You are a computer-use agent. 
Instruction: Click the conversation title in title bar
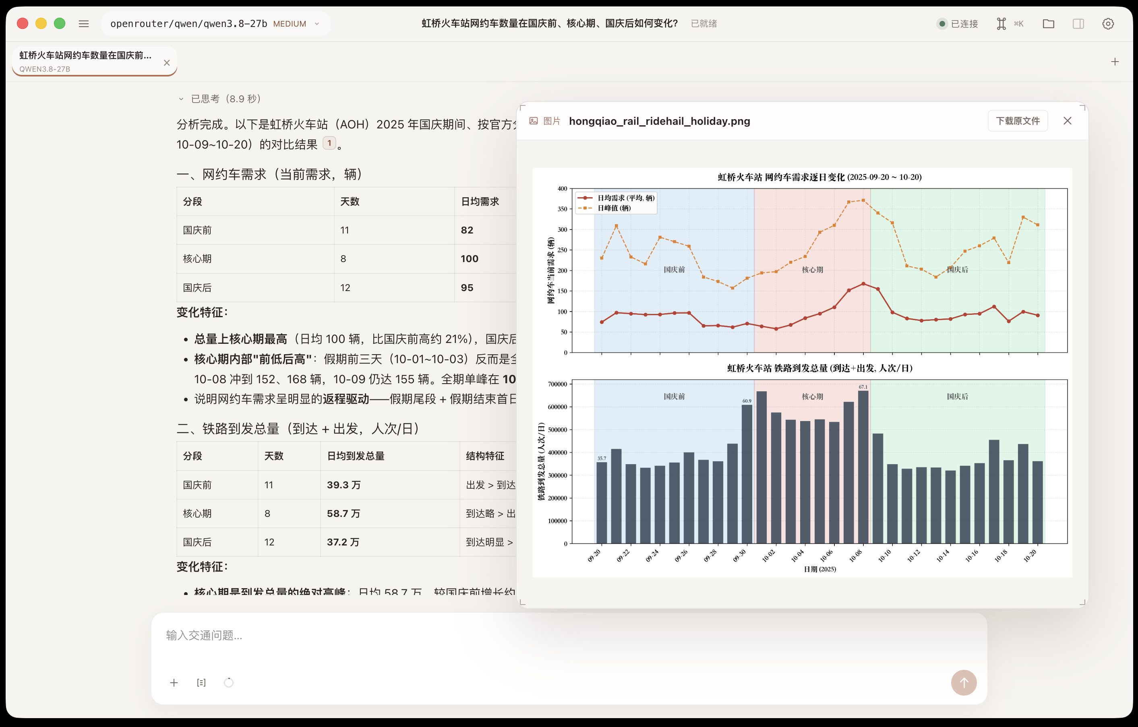550,24
